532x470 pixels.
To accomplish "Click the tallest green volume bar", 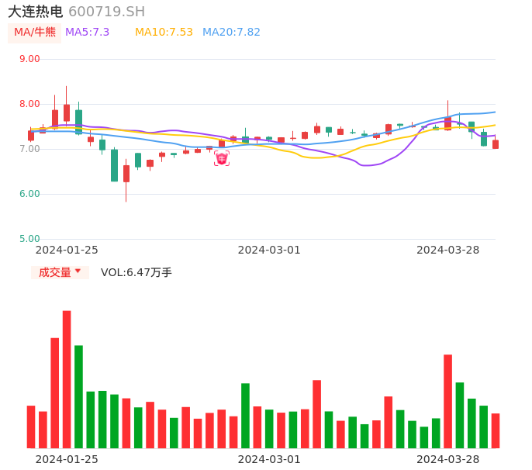I will (78, 396).
